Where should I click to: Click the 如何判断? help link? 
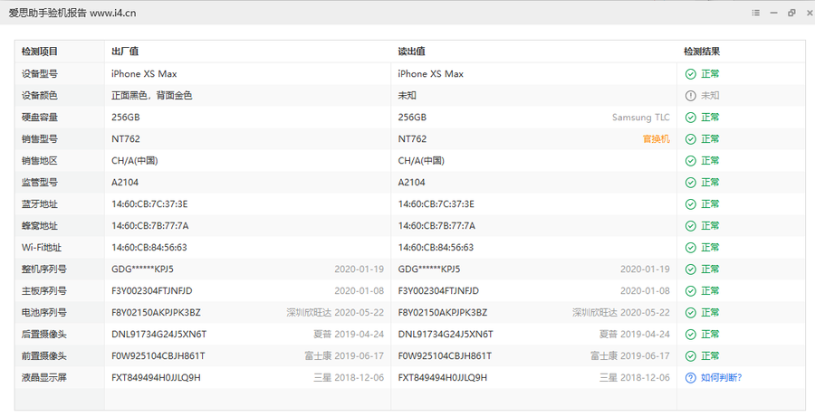(721, 378)
